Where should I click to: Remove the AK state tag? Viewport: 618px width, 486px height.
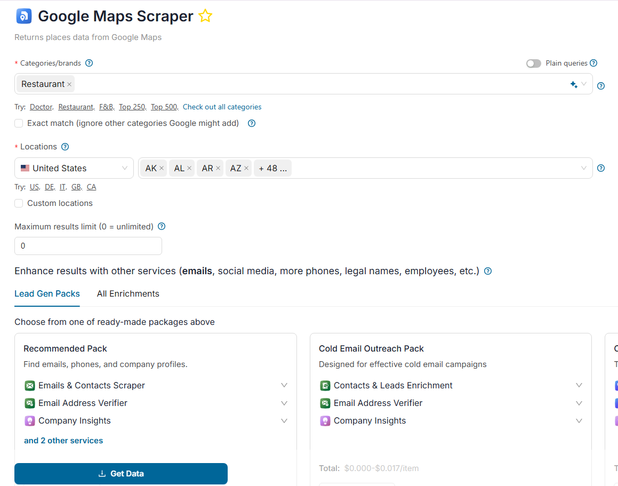point(162,169)
